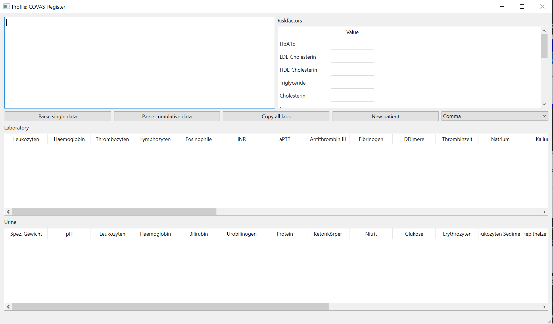Click Parse cumulative data button

167,116
